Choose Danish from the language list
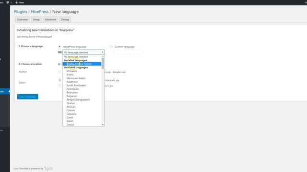This screenshot has width=307, height=172. pos(82,125)
